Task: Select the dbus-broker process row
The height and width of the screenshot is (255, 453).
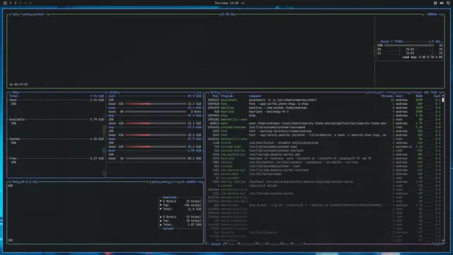Action: click(x=323, y=205)
